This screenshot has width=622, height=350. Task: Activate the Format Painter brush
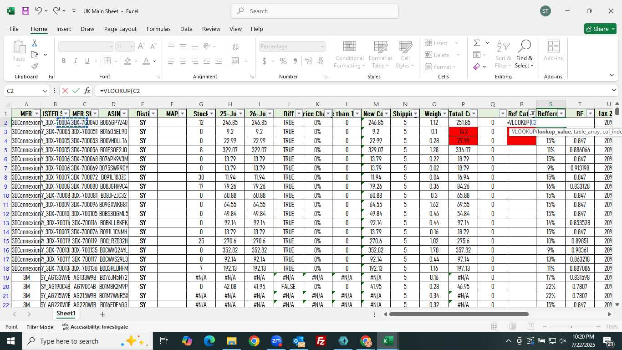[x=35, y=67]
